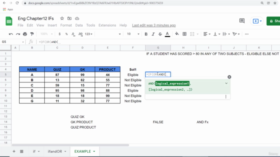The image size is (280, 157).
Task: Click the Undo icon in toolbar
Action: [10, 34]
